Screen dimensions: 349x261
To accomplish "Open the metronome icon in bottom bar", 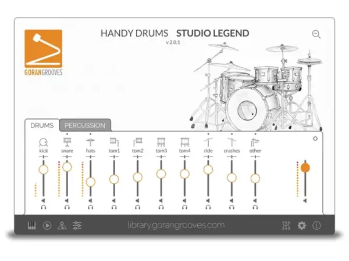I will coord(62,226).
